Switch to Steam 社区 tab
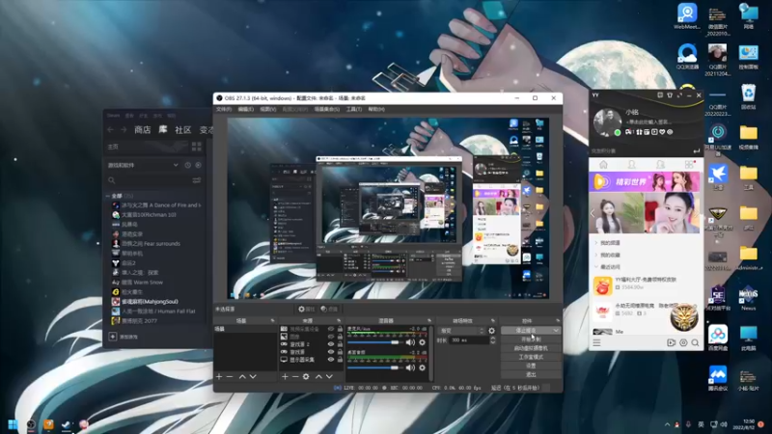 click(x=182, y=130)
